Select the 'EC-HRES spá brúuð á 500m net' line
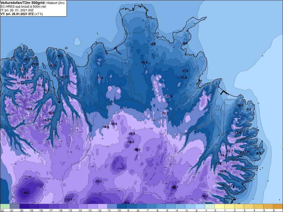283x212 pixels. [23, 7]
